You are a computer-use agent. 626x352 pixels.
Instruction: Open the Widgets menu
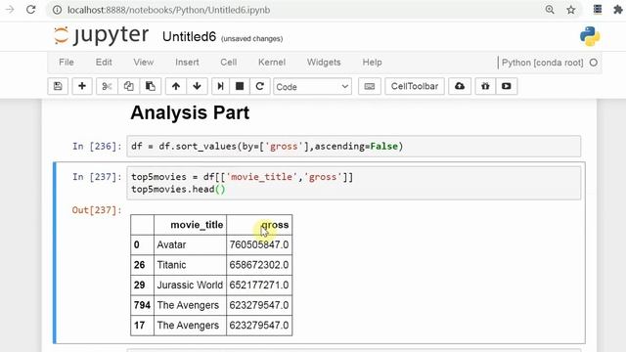(324, 63)
